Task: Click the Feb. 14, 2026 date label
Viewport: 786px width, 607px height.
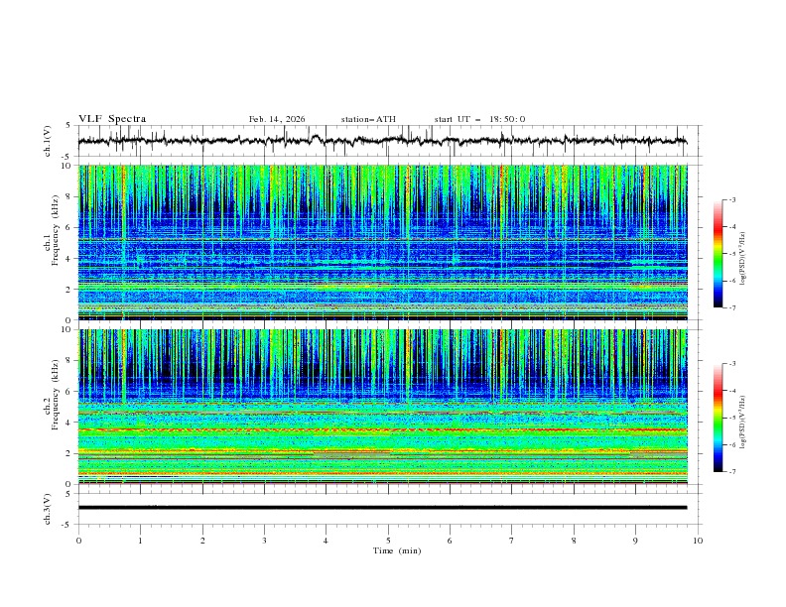Action: (x=277, y=120)
